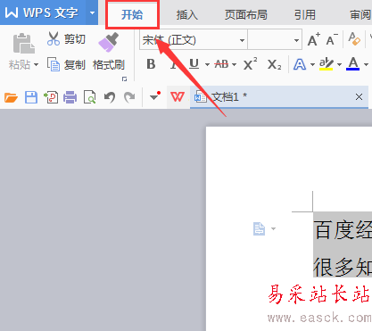Toggle underline formatting
Screen dimensions: 372x331
(194, 64)
